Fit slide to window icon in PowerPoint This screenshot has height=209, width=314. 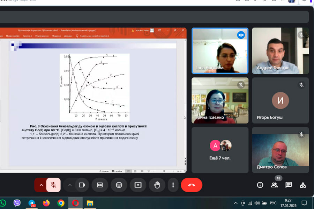185,171
